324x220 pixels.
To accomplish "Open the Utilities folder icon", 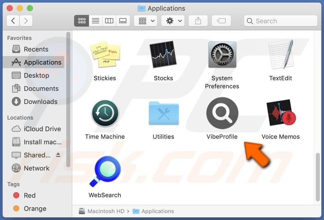I will 164,113.
